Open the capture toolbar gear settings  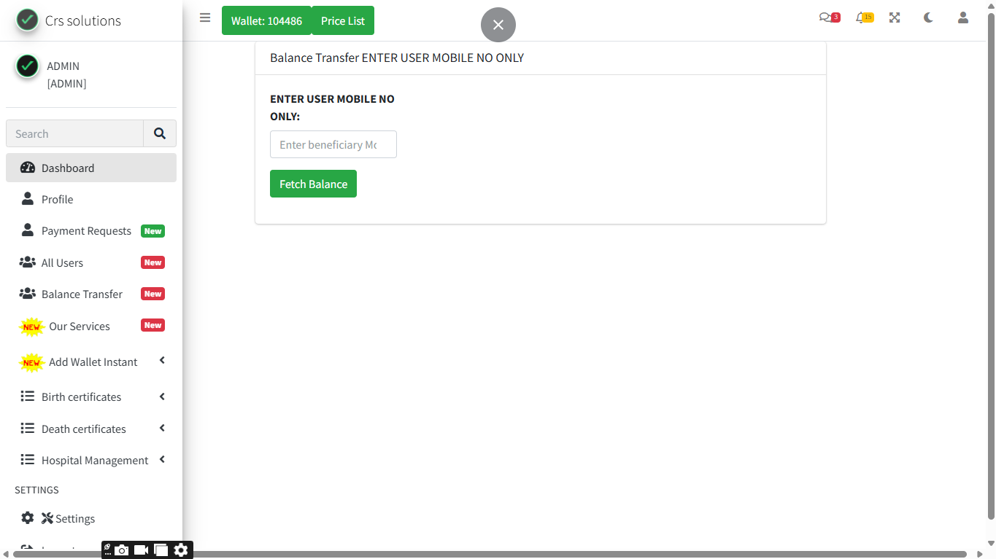pos(181,550)
